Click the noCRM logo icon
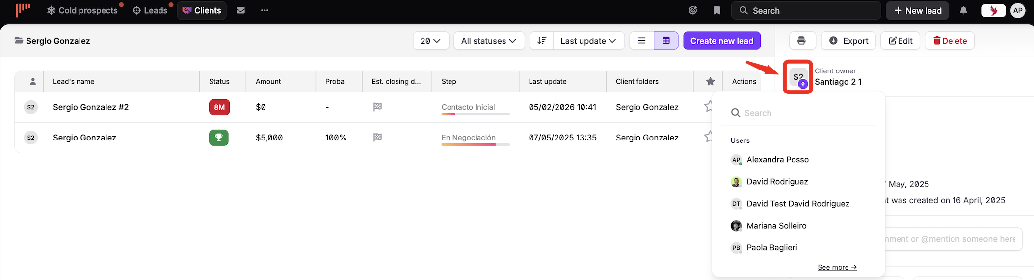Viewport: 1034px width, 280px height. tap(23, 10)
